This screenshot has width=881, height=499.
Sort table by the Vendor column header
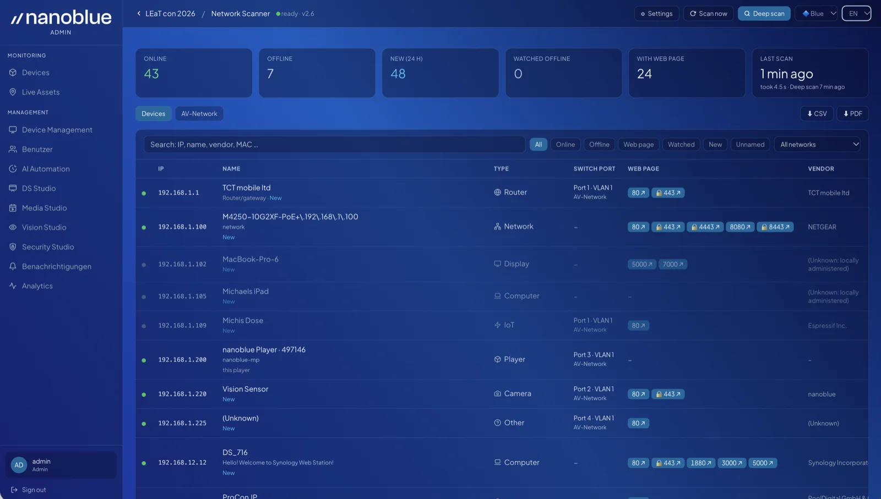(821, 169)
